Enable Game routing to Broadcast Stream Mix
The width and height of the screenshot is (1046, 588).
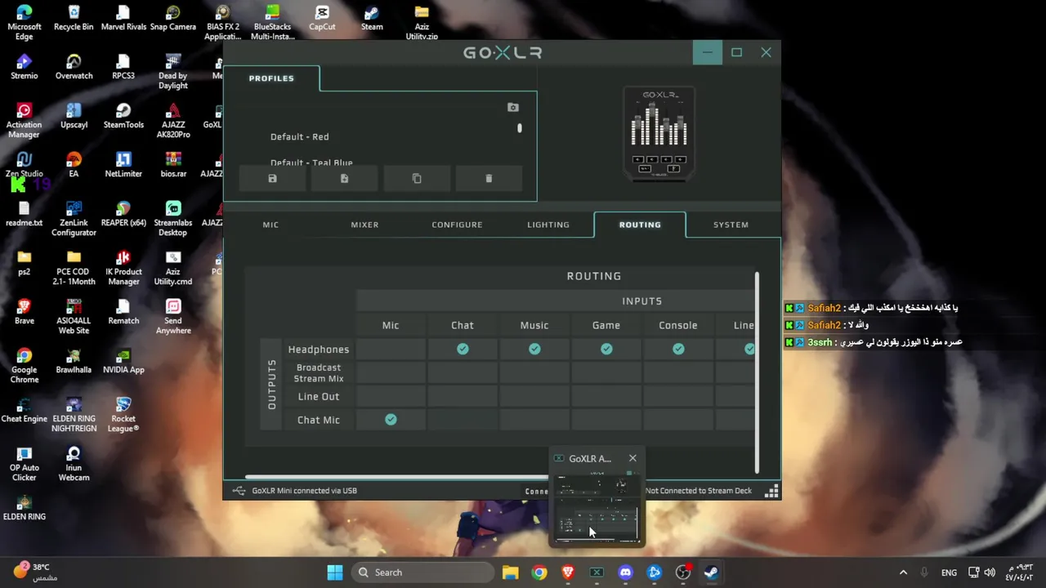point(606,372)
